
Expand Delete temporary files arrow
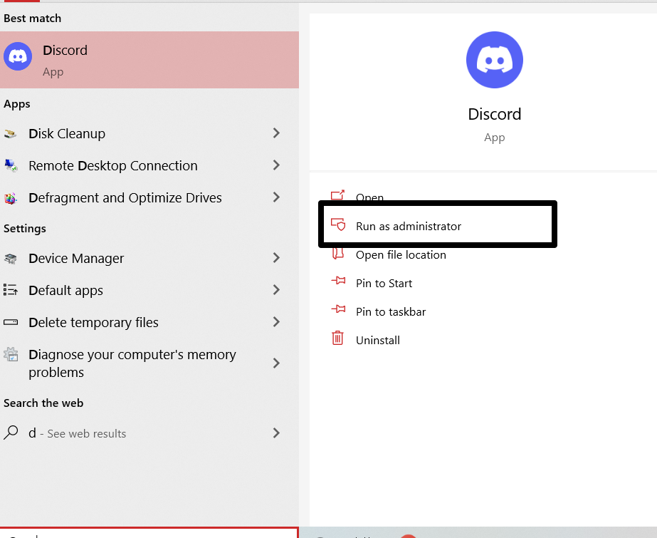pos(276,322)
